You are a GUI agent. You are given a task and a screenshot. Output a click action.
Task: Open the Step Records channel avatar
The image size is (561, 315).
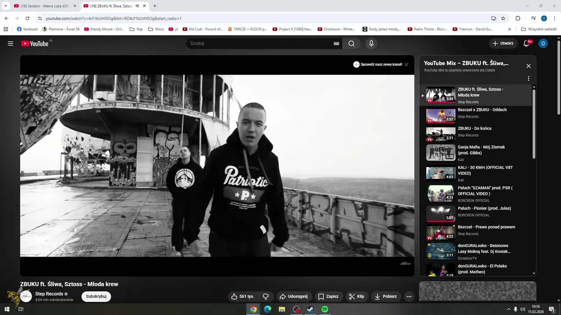coord(26,296)
